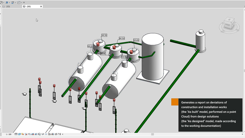This screenshot has height=138, width=245.
Task: Click the 1:100 view scale selector
Action: coord(9,134)
